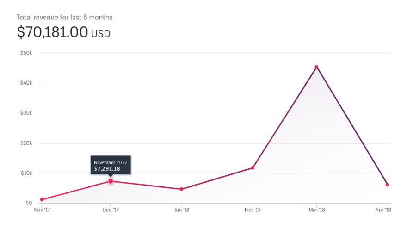Select the Feb '18 x-axis label
Image resolution: width=407 pixels, height=229 pixels.
point(252,210)
